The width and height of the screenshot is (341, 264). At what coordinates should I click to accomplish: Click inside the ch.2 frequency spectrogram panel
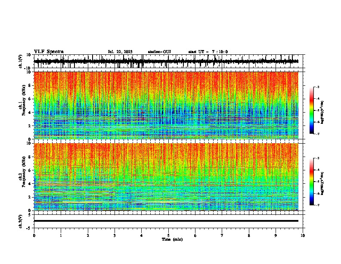coord(166,177)
